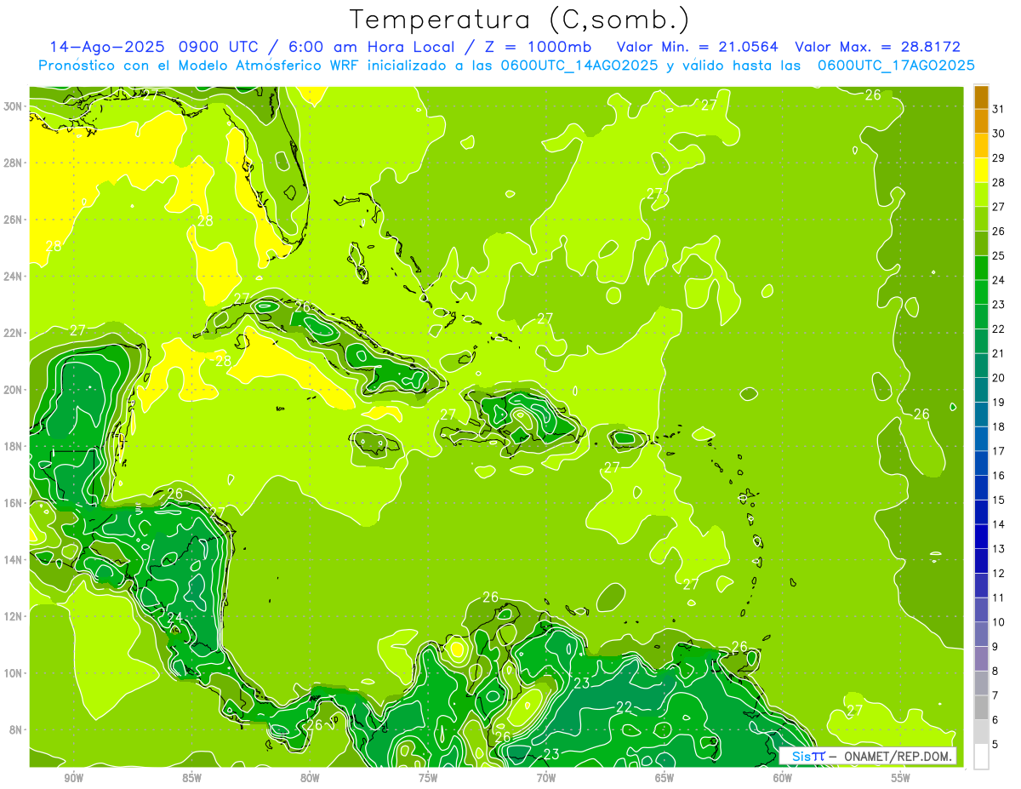Click the legend scale value "29"

point(998,158)
